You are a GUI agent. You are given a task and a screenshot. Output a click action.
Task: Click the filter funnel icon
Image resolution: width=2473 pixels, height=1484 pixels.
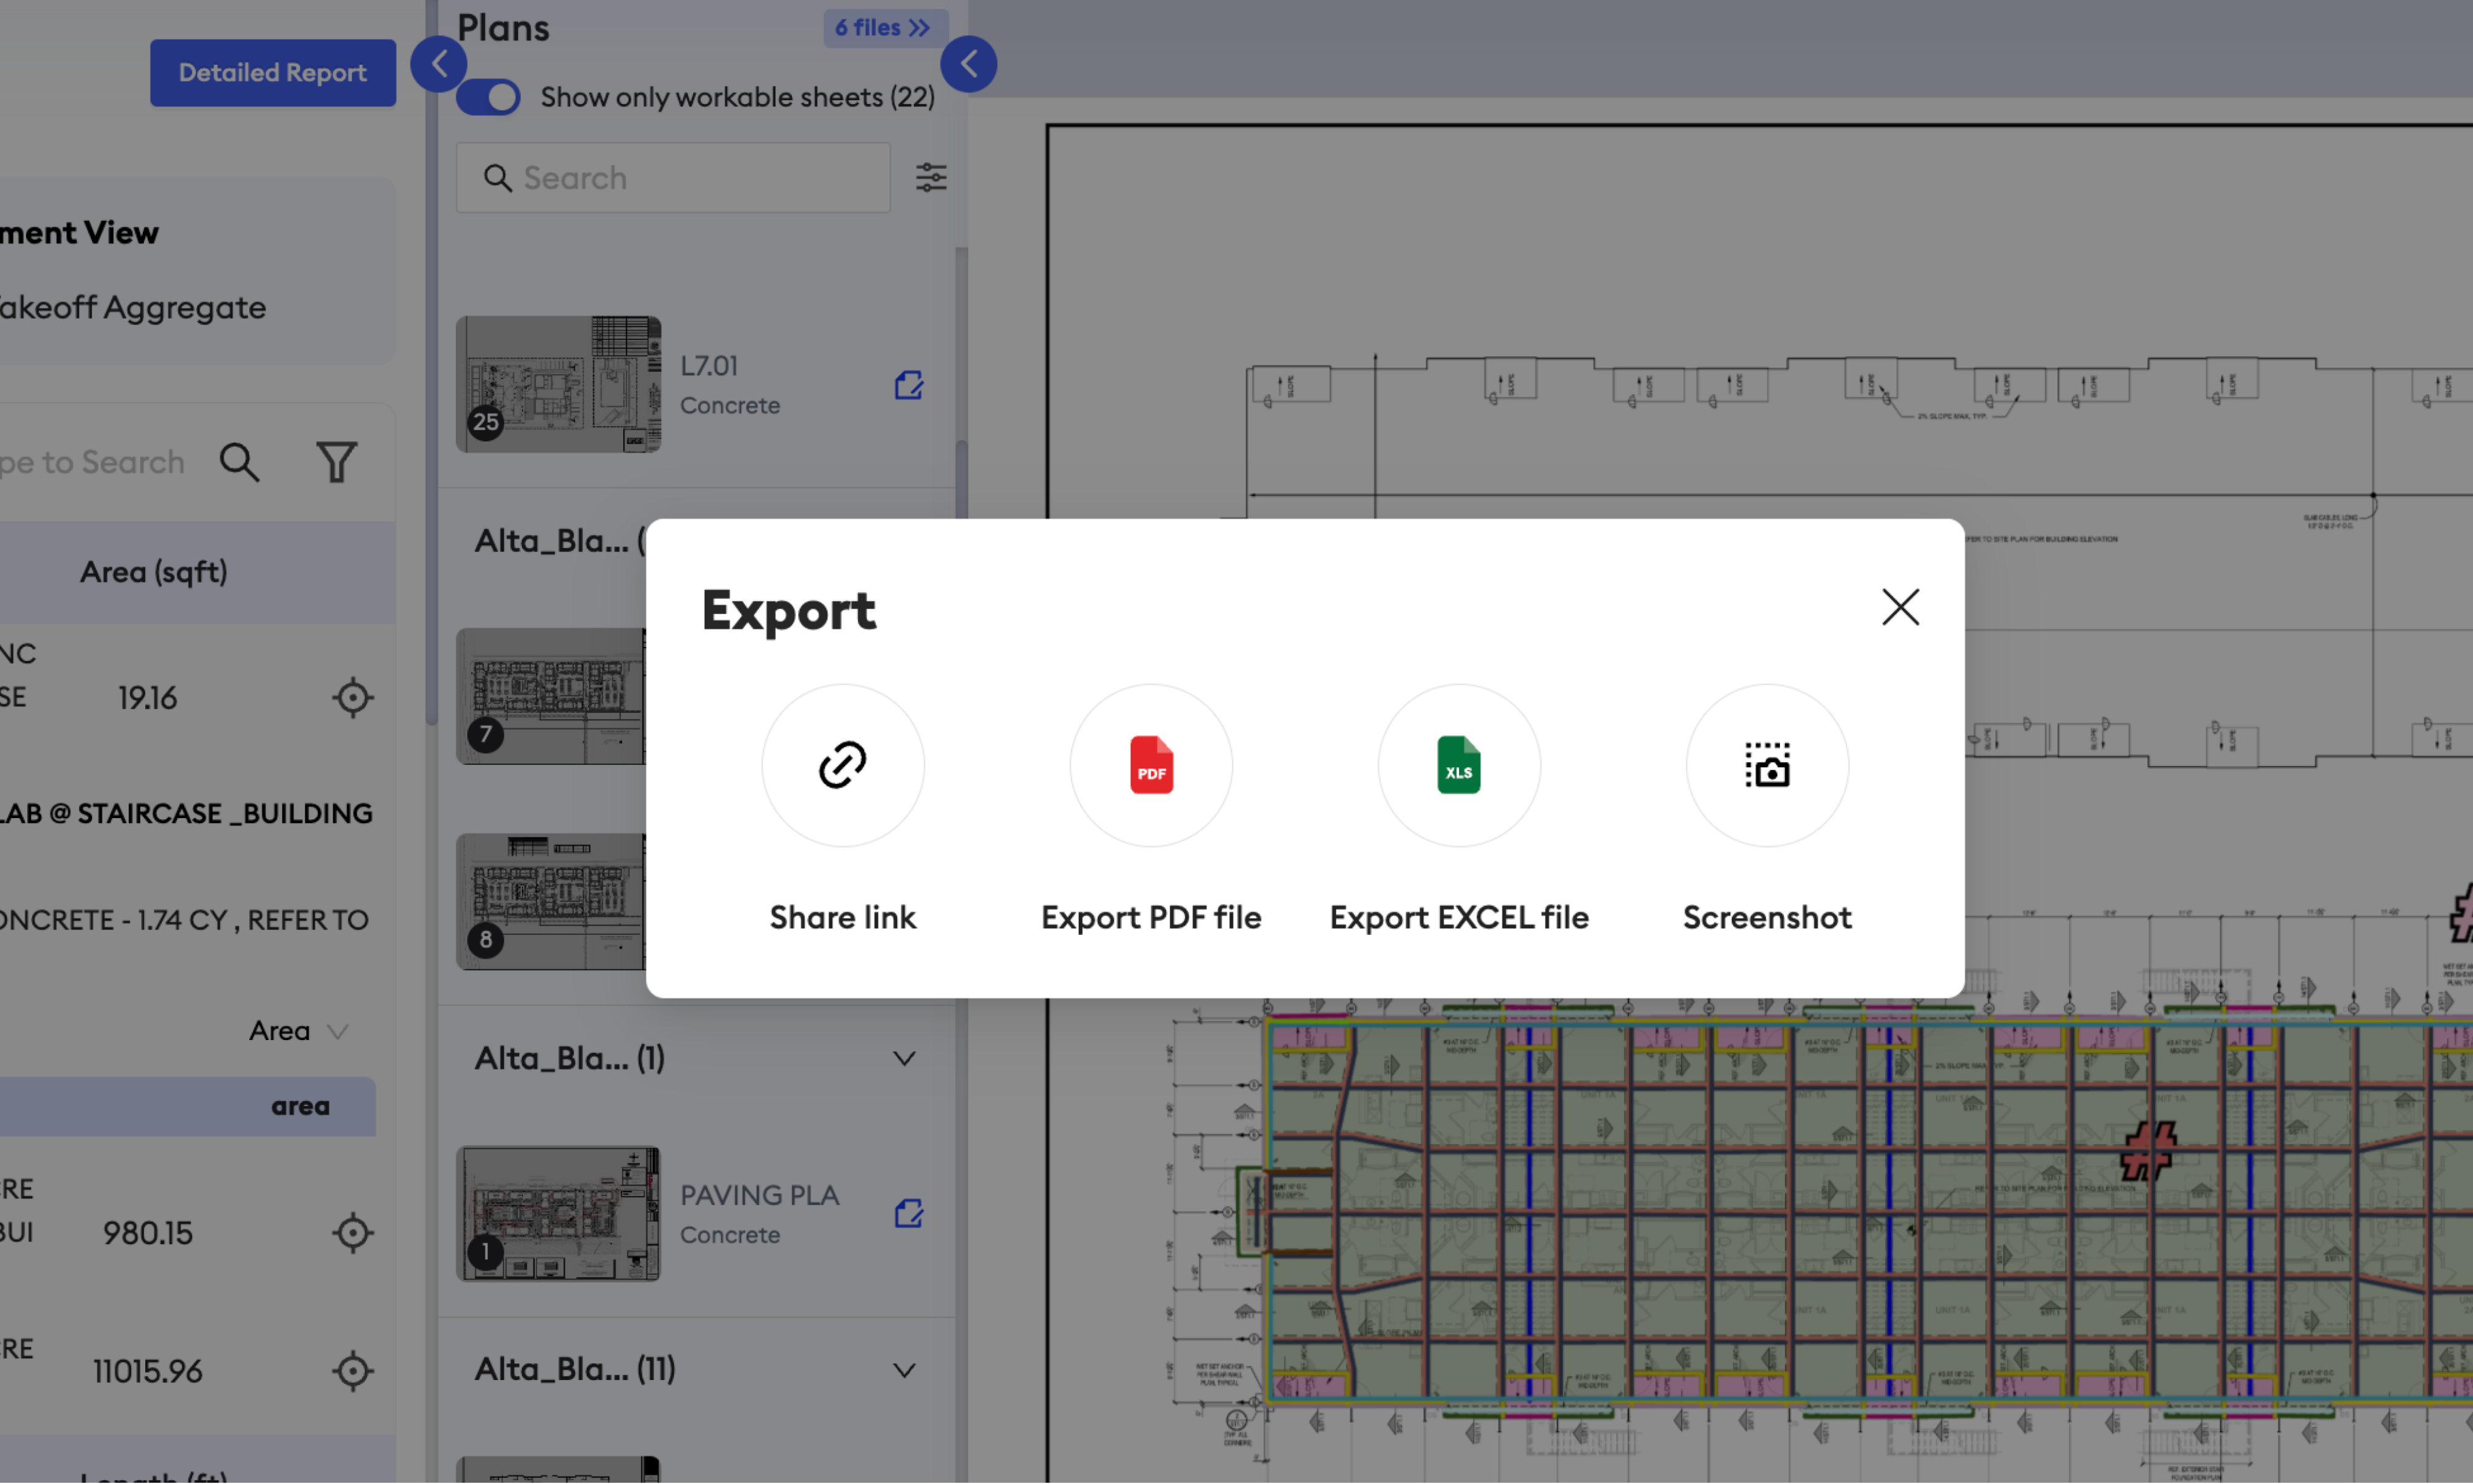tap(336, 462)
